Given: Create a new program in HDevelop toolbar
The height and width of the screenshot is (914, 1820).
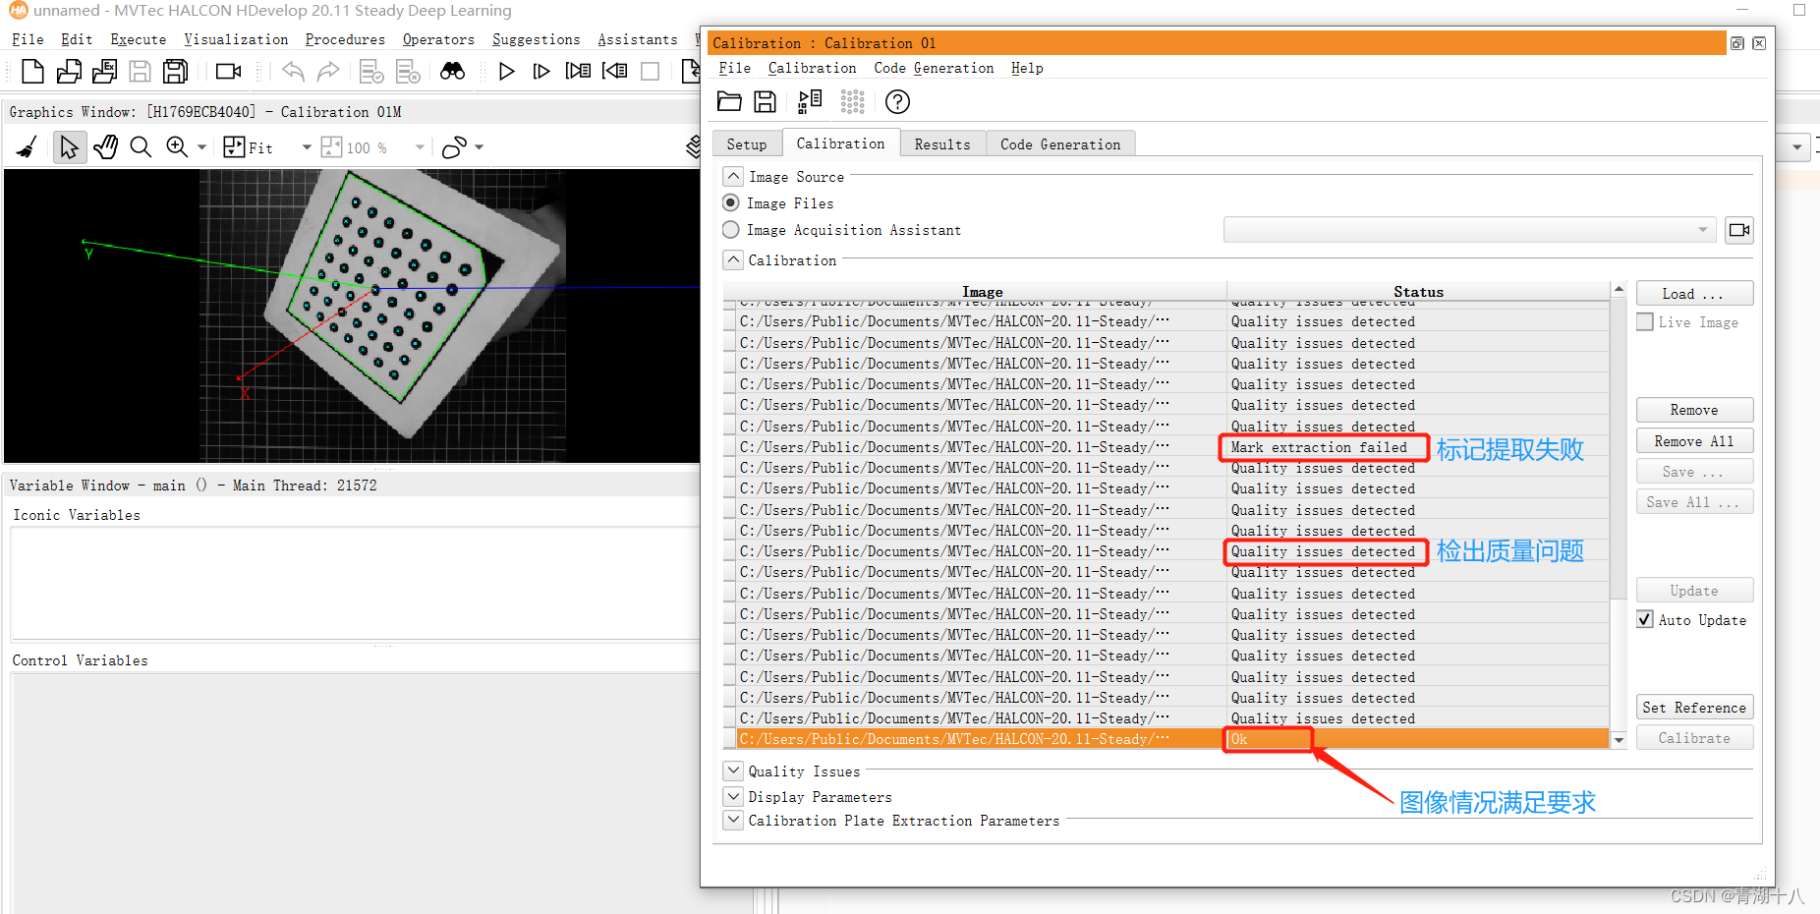Looking at the screenshot, I should (x=32, y=72).
